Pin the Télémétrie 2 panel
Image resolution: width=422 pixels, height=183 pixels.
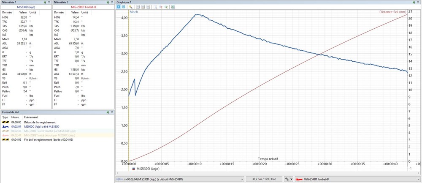[108, 2]
